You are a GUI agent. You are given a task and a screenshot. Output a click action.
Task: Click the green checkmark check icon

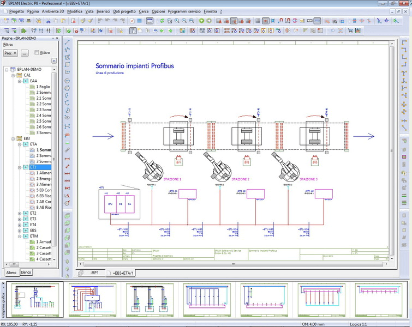click(x=68, y=31)
